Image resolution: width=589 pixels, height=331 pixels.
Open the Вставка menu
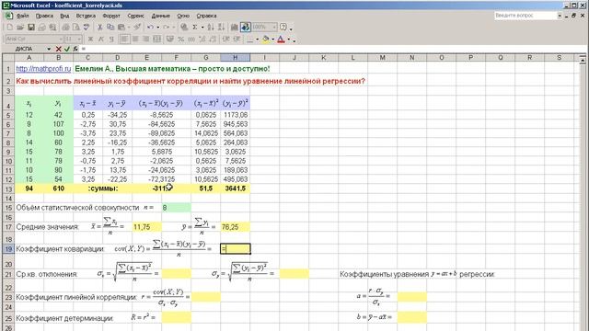pyautogui.click(x=86, y=16)
